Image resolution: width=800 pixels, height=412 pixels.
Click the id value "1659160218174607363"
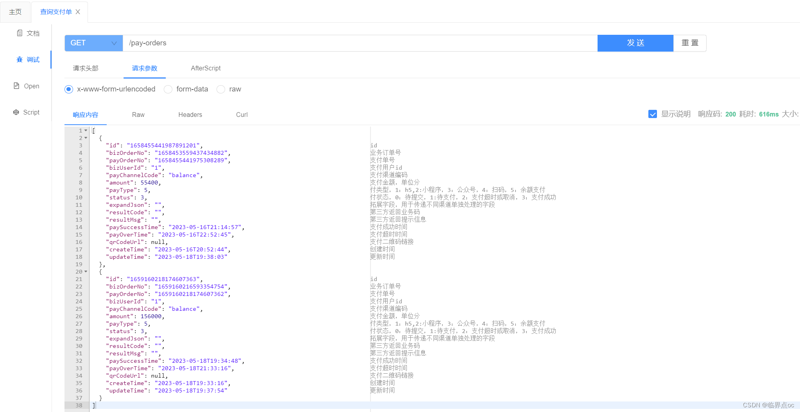[x=163, y=279]
